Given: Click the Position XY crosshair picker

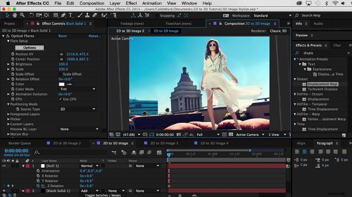Looking at the screenshot, I should click(61, 54).
